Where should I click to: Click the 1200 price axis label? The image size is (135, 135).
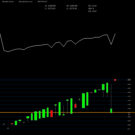click(129, 92)
